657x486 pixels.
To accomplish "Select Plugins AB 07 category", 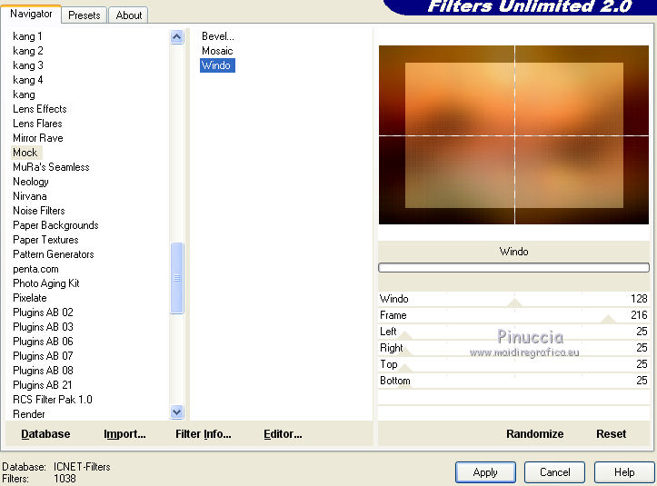I will point(43,356).
